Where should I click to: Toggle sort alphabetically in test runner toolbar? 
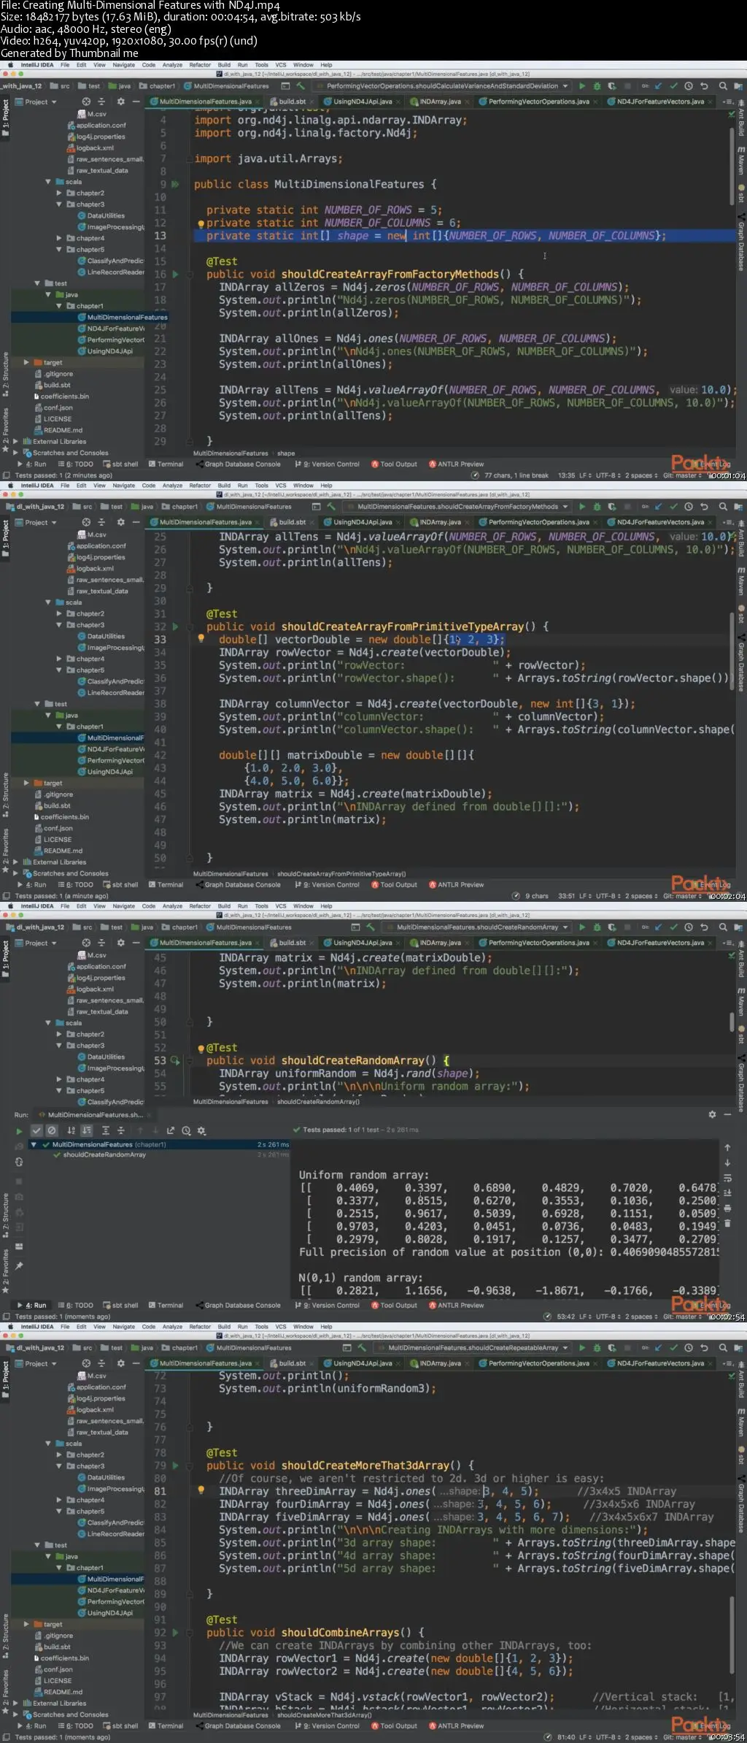coord(71,1131)
